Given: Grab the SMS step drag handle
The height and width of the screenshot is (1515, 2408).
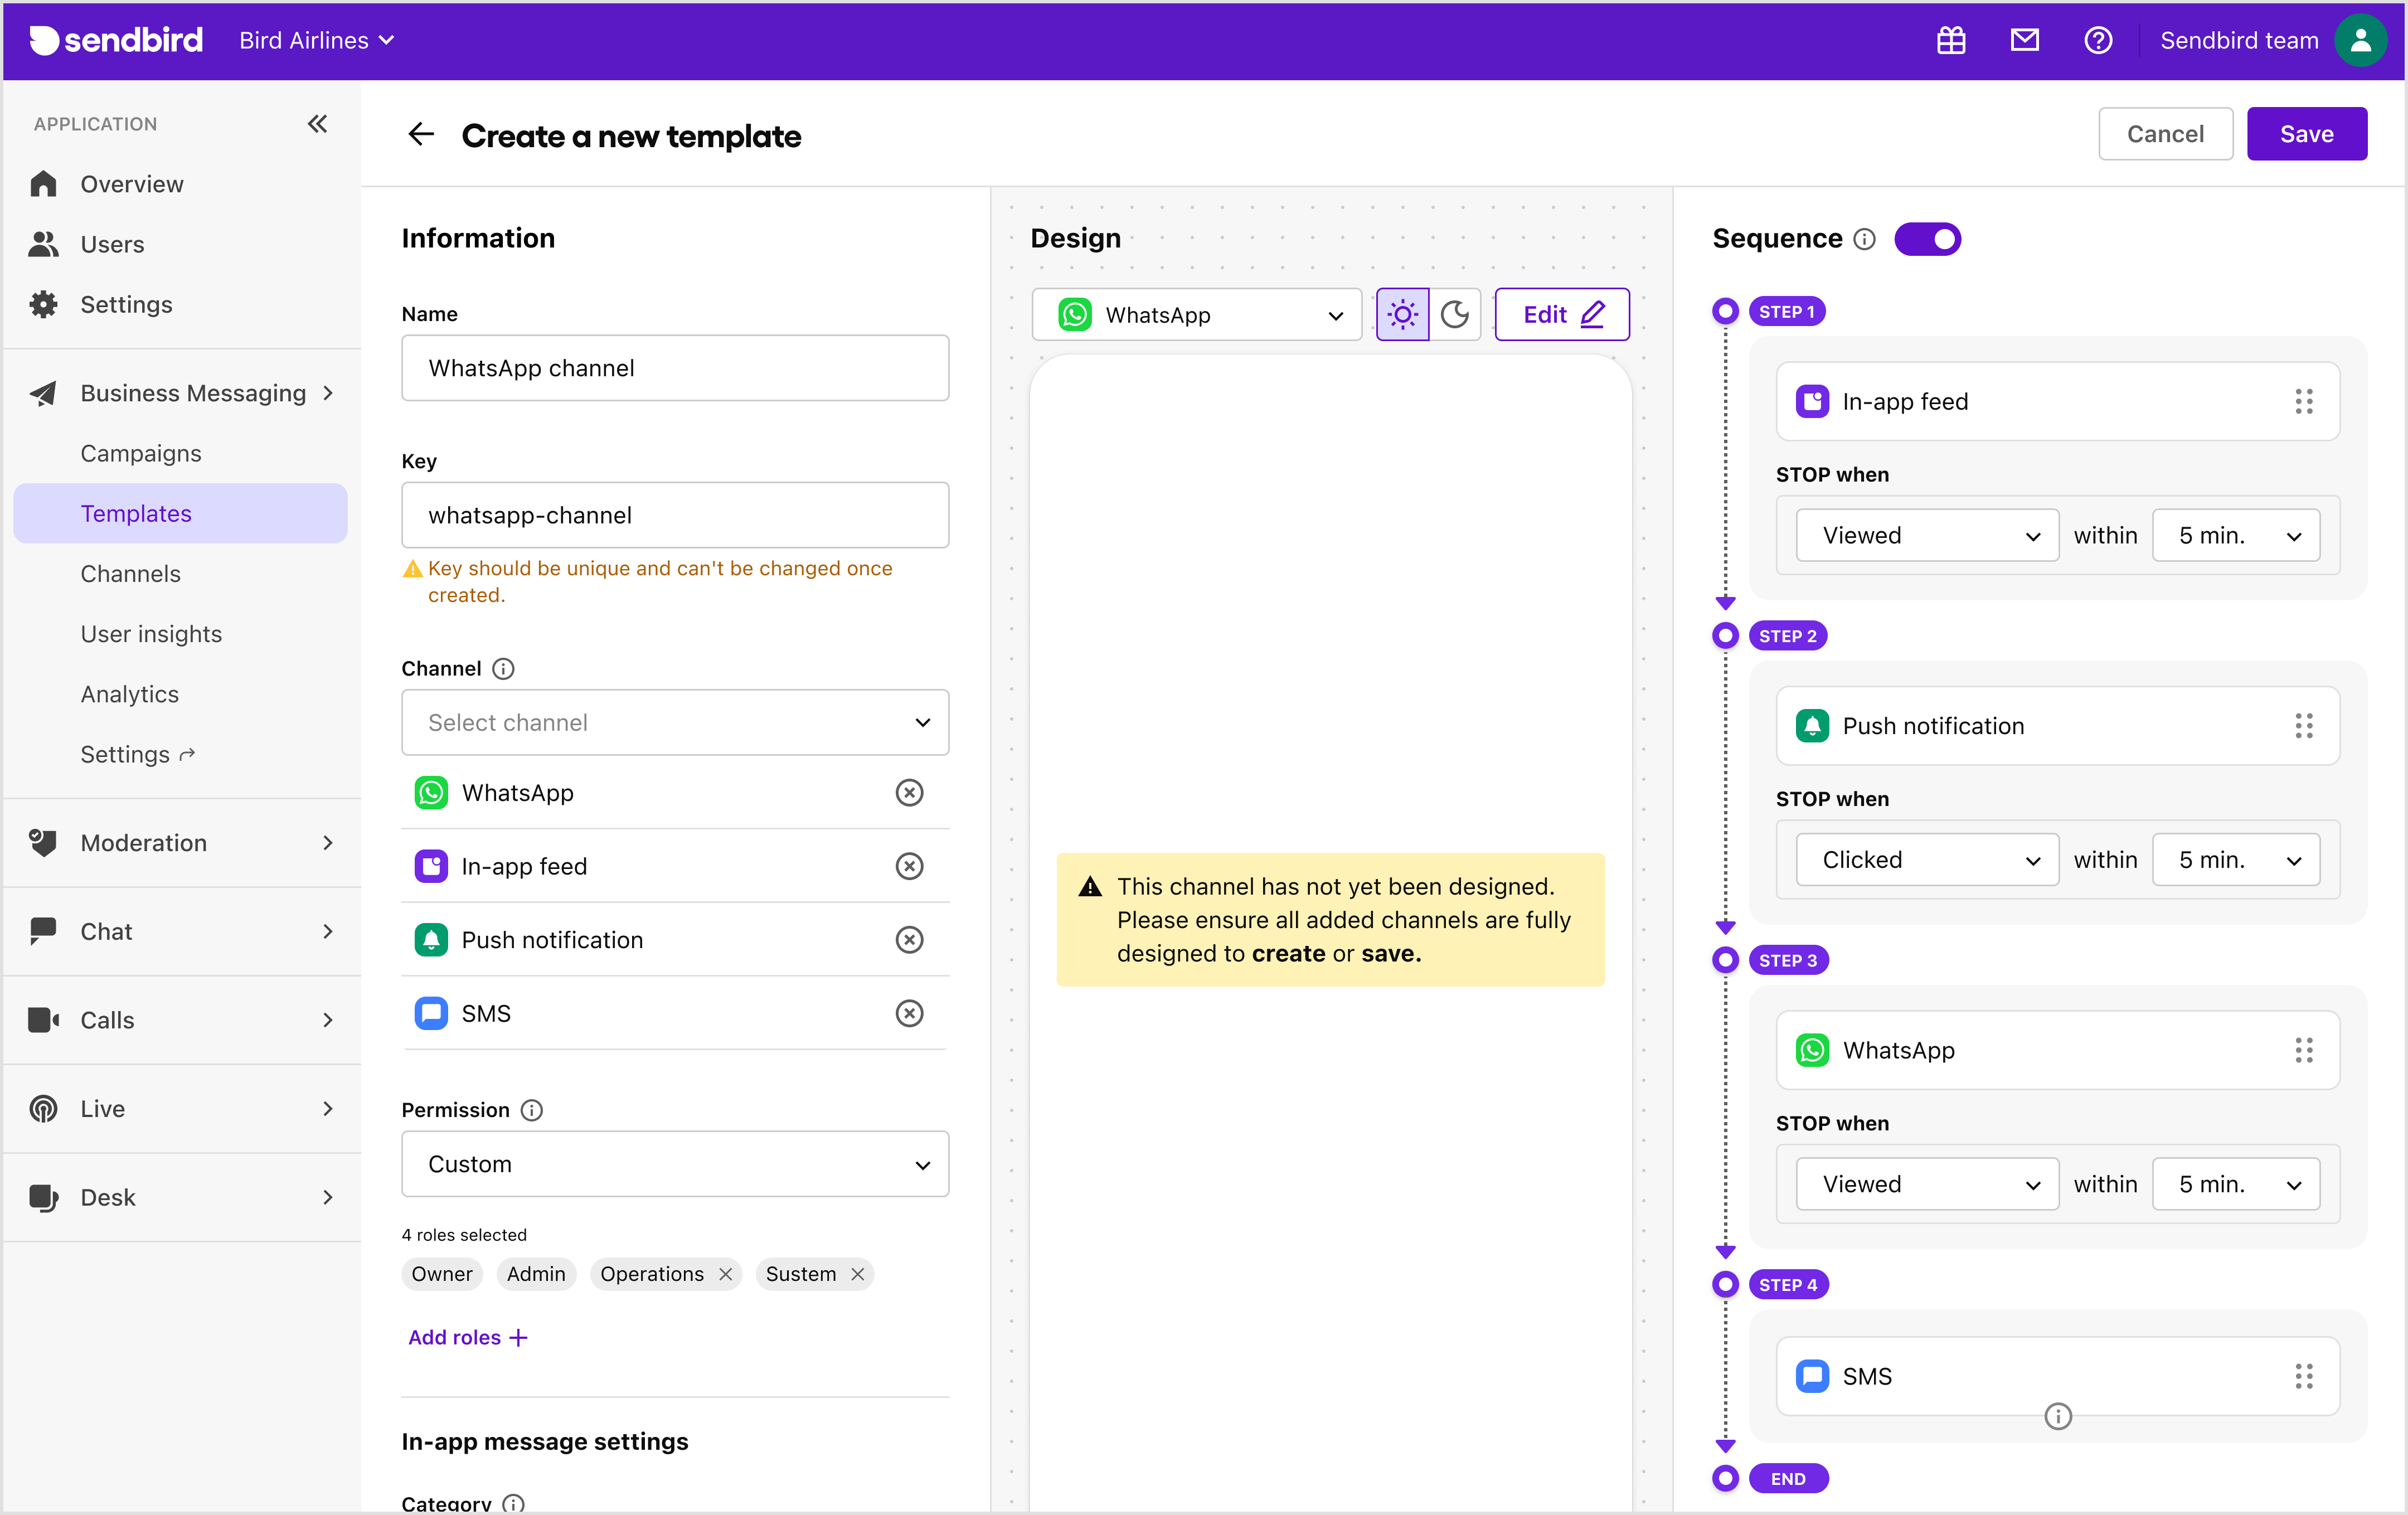Looking at the screenshot, I should coord(2304,1376).
